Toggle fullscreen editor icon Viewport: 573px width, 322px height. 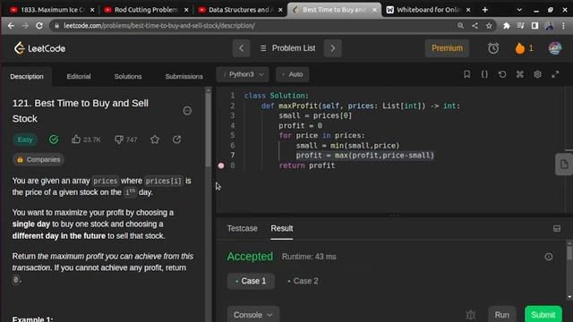(x=555, y=74)
